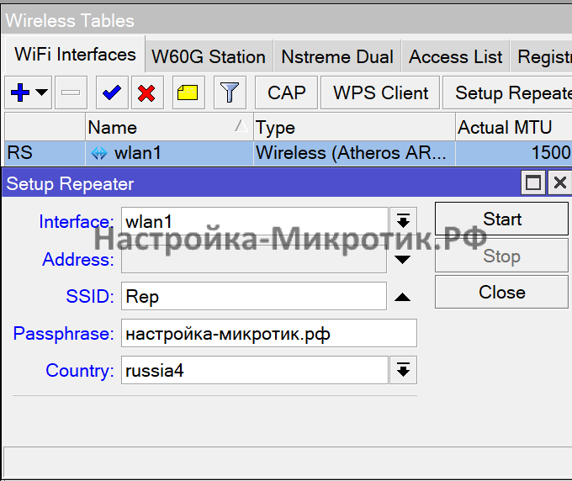This screenshot has height=481, width=572.
Task: Click the RS flags cell
Action: [x=45, y=153]
